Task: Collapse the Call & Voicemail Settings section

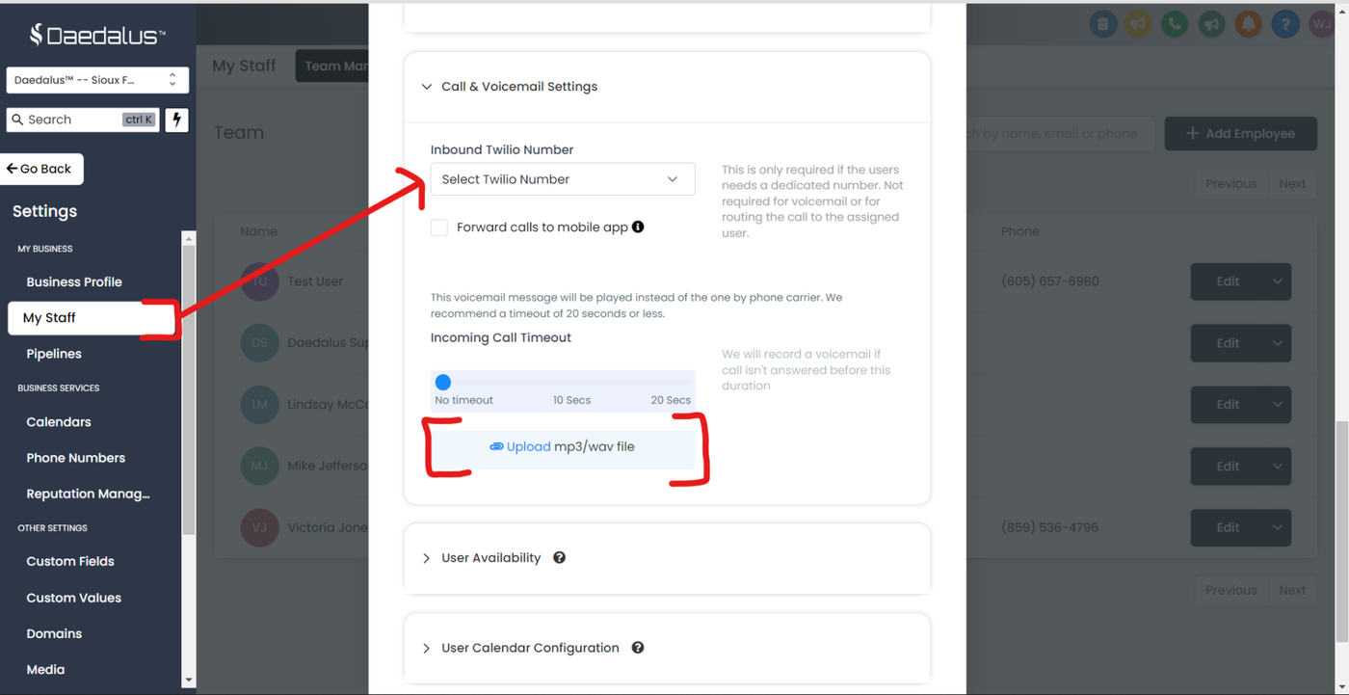Action: (427, 87)
